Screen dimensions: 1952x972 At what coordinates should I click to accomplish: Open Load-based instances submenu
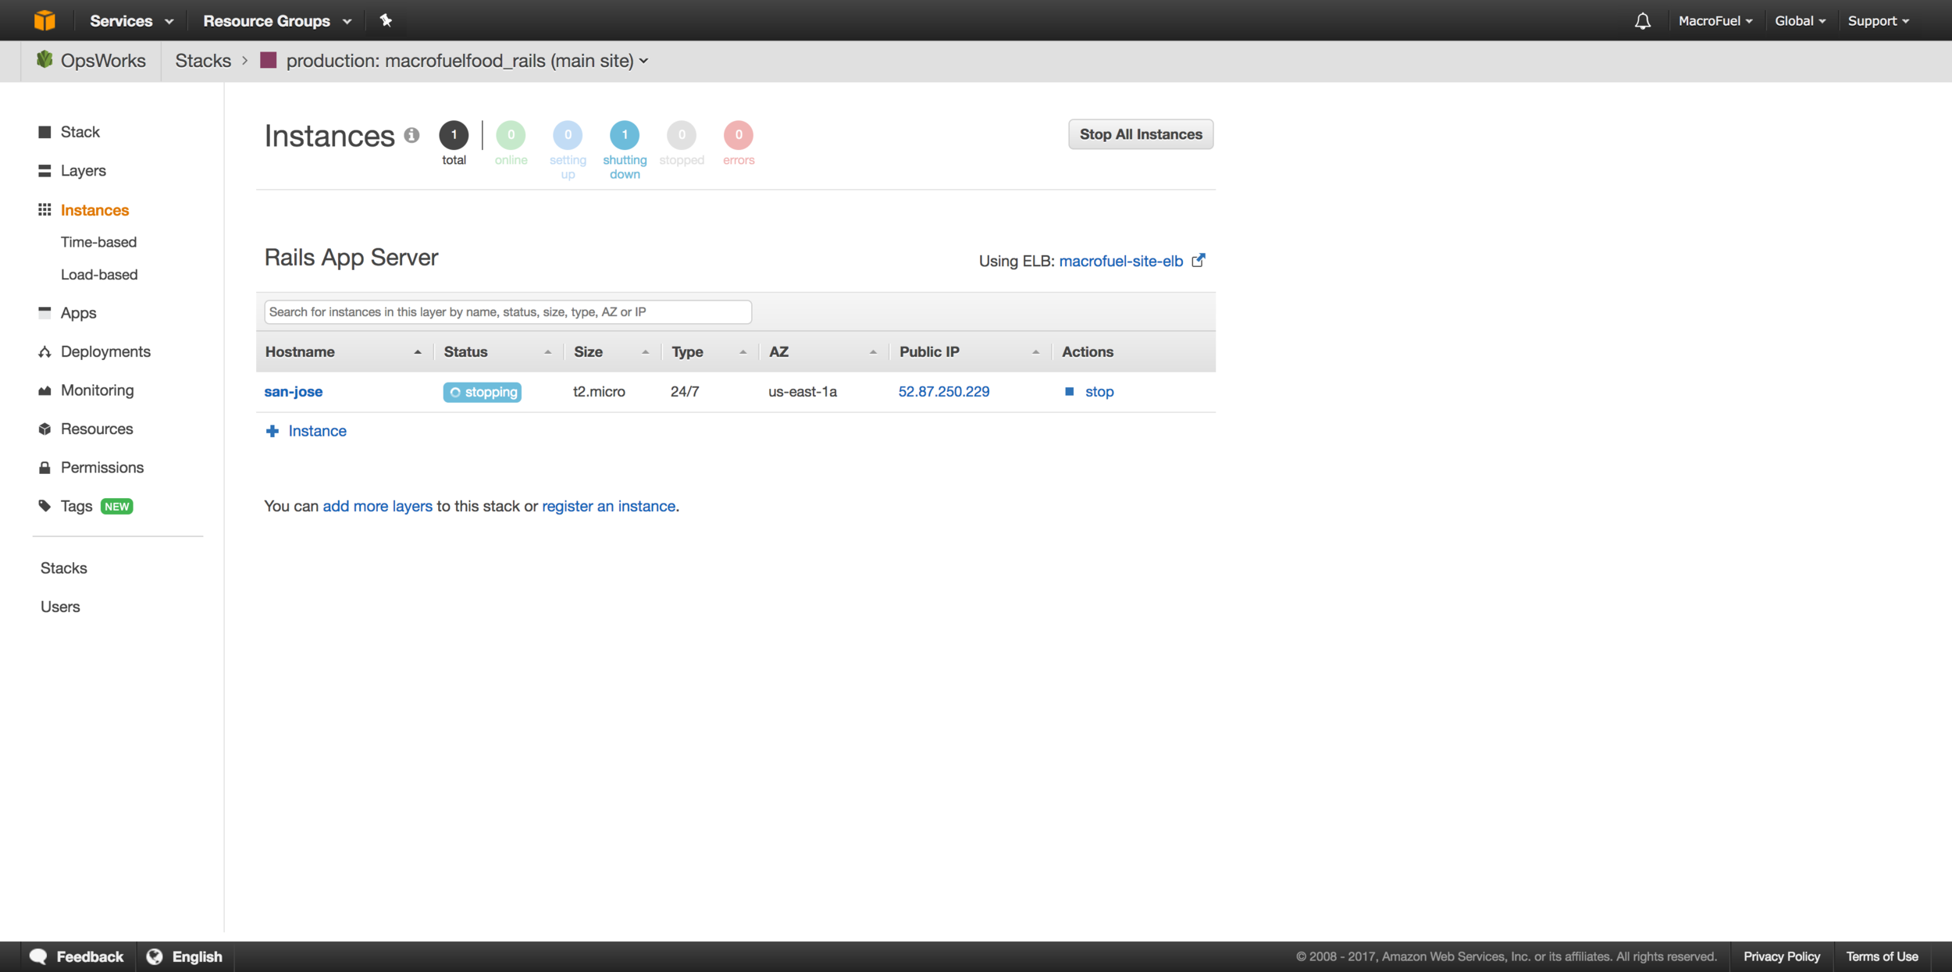tap(99, 275)
